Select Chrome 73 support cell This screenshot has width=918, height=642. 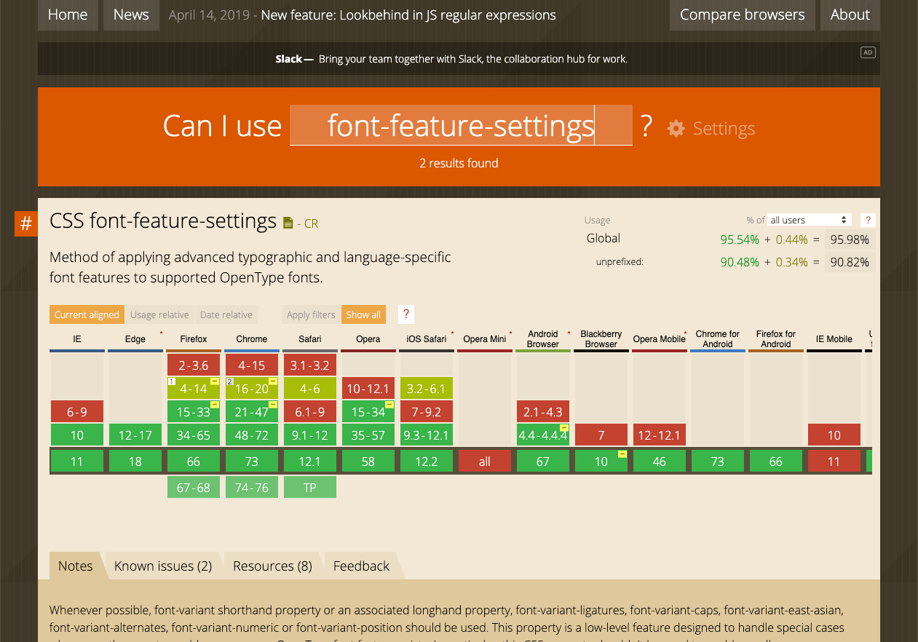click(252, 461)
